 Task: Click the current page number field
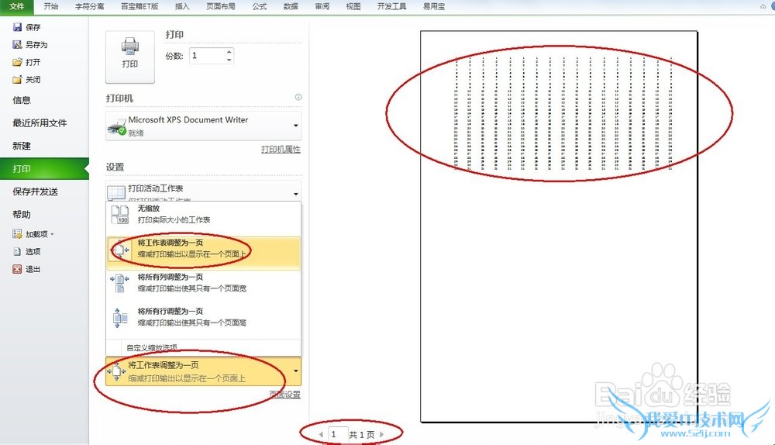click(x=336, y=434)
